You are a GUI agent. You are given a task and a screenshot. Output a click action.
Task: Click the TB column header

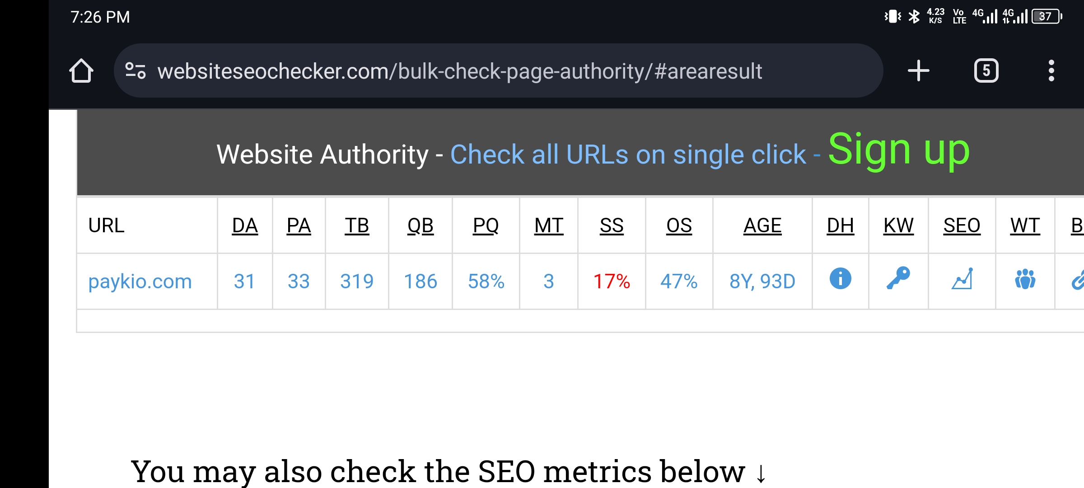point(357,225)
